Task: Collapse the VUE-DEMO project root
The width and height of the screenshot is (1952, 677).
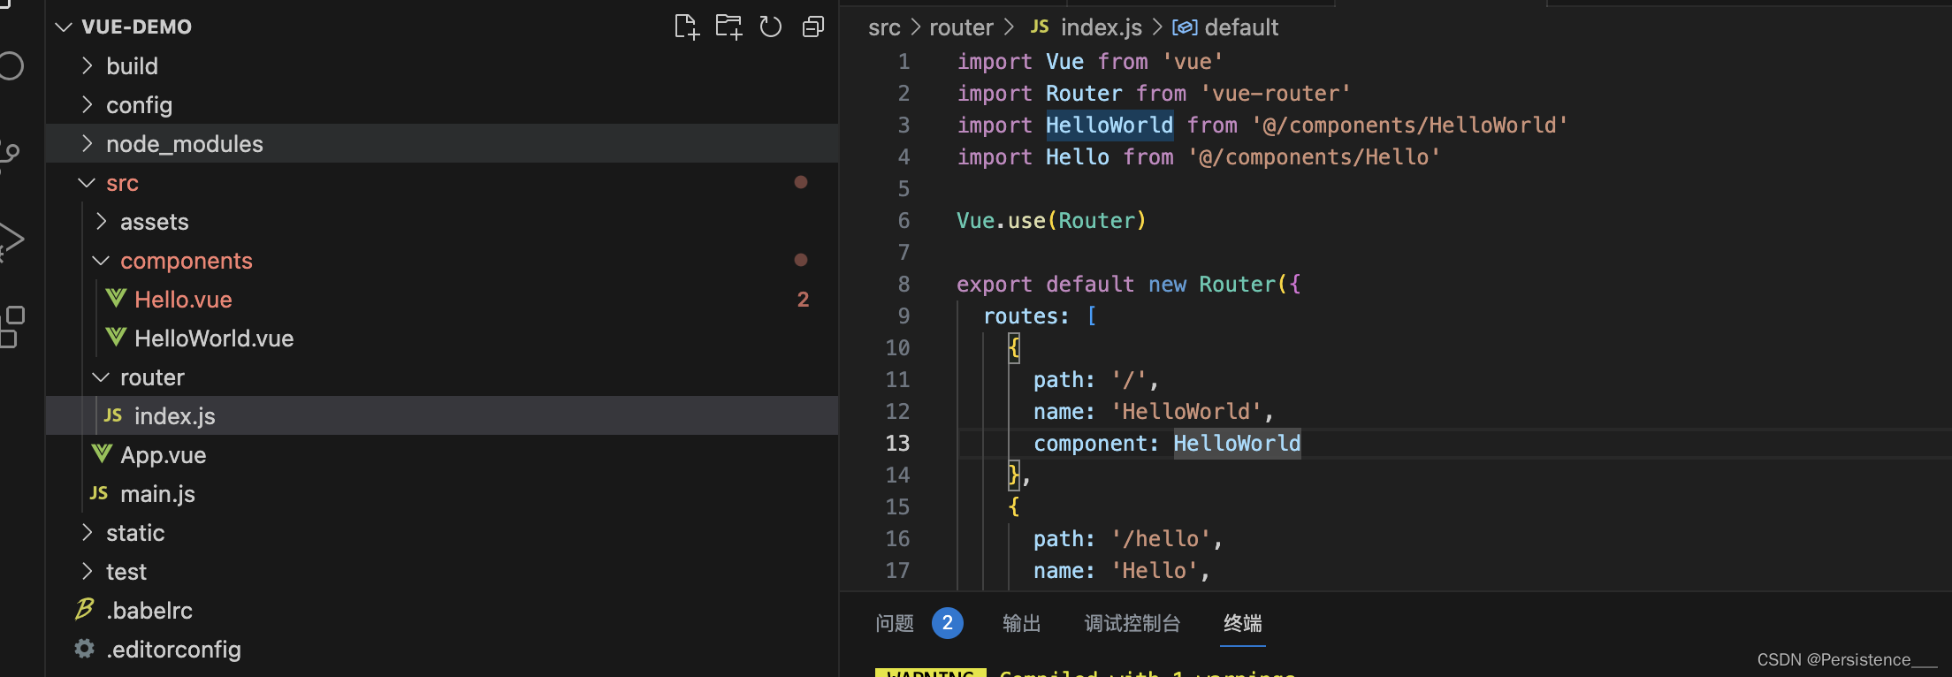Action: coord(63,27)
